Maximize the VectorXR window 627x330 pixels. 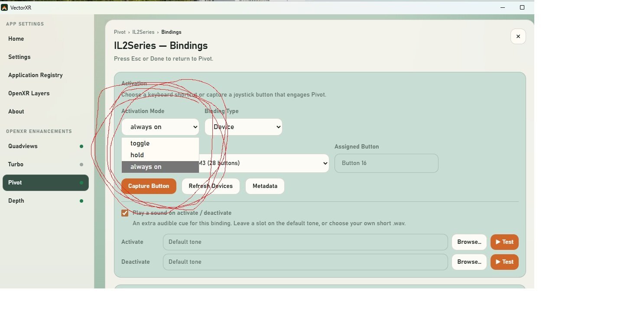[522, 7]
